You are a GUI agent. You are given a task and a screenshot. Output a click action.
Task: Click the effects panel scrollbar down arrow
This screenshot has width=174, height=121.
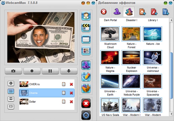coord(171,114)
